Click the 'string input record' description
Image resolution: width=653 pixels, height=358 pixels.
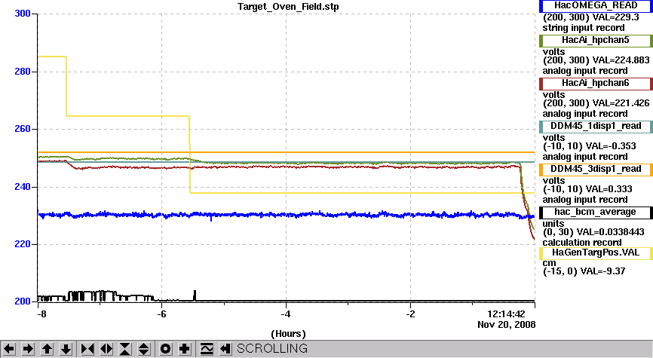[x=584, y=29]
